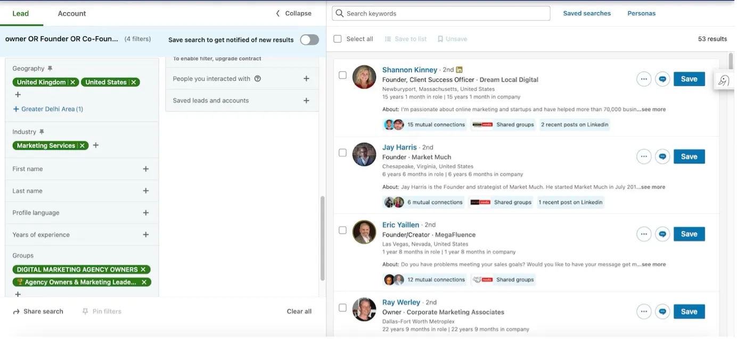Remove United States geography filter
Image resolution: width=737 pixels, height=339 pixels.
(134, 82)
